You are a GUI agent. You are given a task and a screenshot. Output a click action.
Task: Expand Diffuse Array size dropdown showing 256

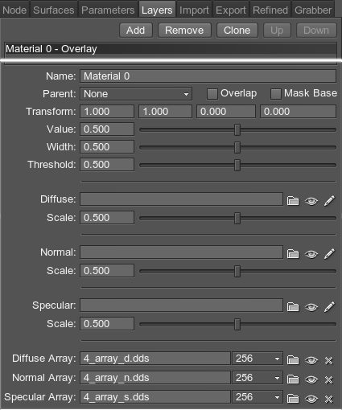258,359
